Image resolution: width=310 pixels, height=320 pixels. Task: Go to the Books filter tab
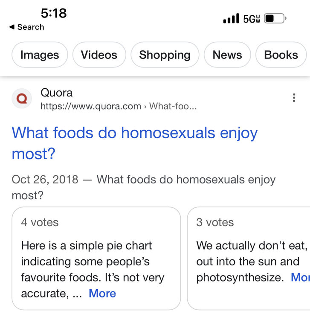tap(281, 55)
